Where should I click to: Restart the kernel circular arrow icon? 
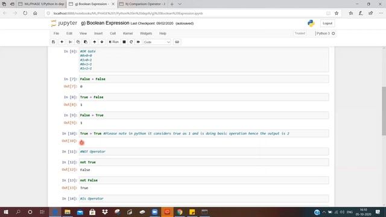[x=131, y=42]
